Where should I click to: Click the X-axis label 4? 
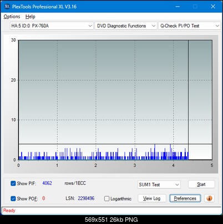pos(173,165)
